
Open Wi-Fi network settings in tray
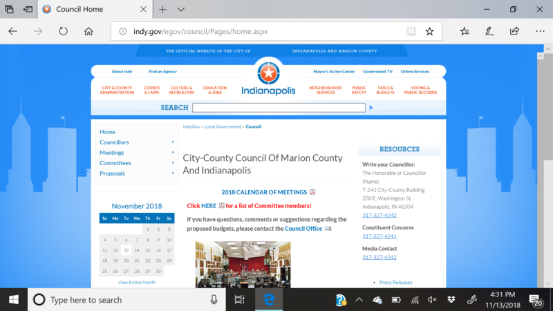[x=415, y=300]
